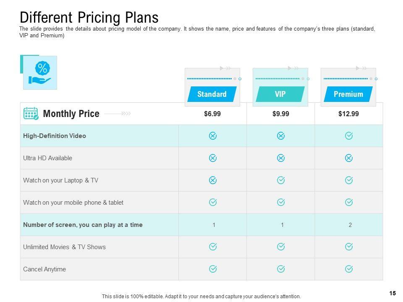Click Standard's High-Definition Video cross icon
The width and height of the screenshot is (403, 302).
(x=212, y=136)
